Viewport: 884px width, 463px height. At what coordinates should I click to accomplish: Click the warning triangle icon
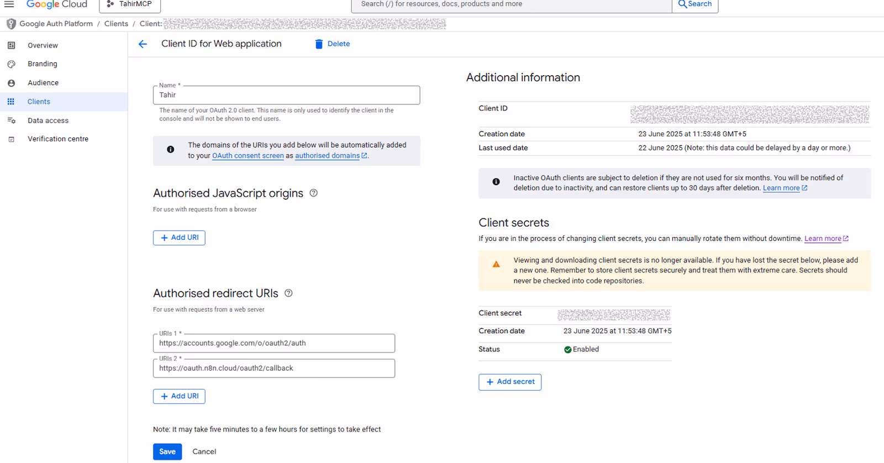pos(496,264)
